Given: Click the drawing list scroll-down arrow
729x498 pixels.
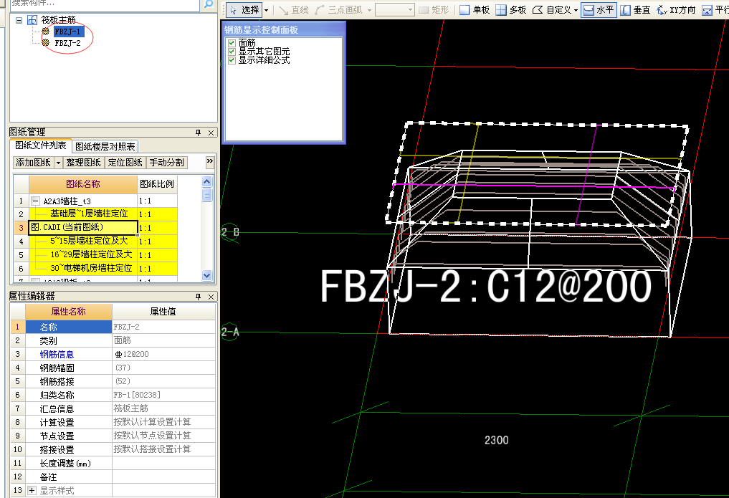Looking at the screenshot, I should 207,275.
